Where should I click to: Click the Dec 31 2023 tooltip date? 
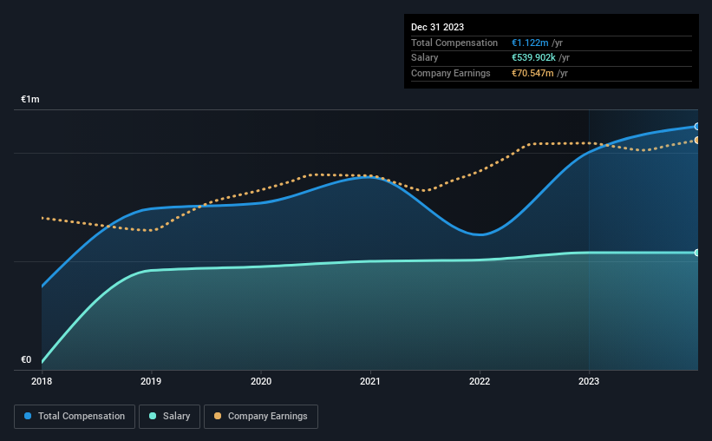point(437,27)
